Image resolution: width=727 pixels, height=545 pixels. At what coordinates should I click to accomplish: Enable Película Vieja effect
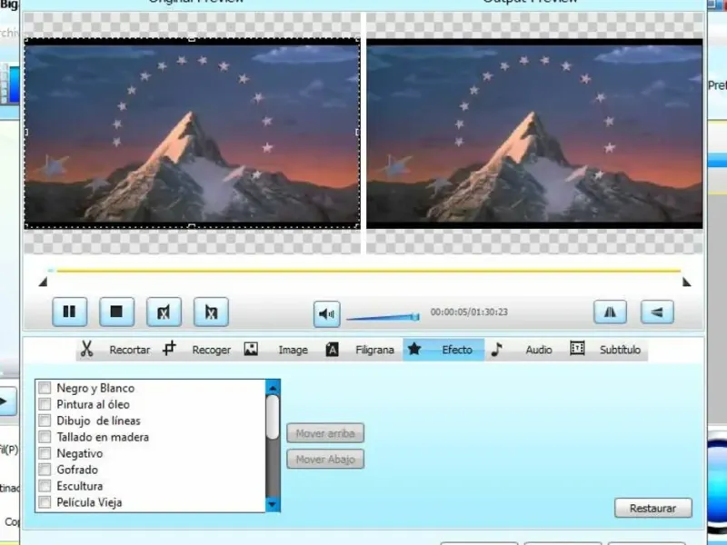pos(45,502)
